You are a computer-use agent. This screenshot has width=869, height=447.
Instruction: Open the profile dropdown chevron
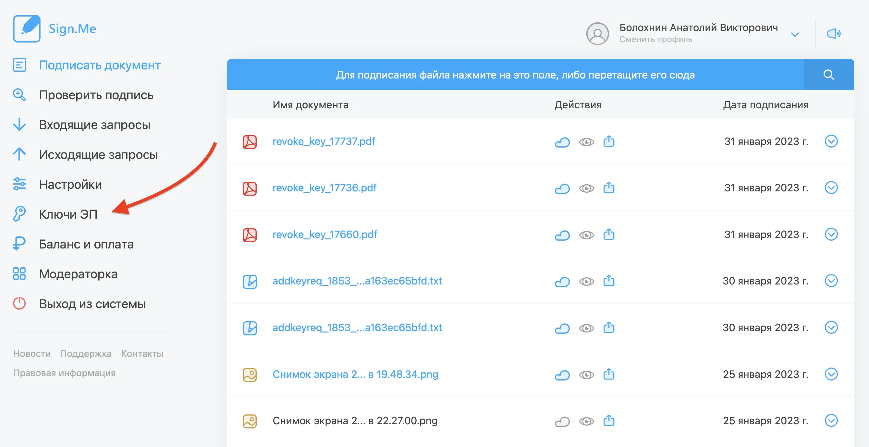(795, 34)
